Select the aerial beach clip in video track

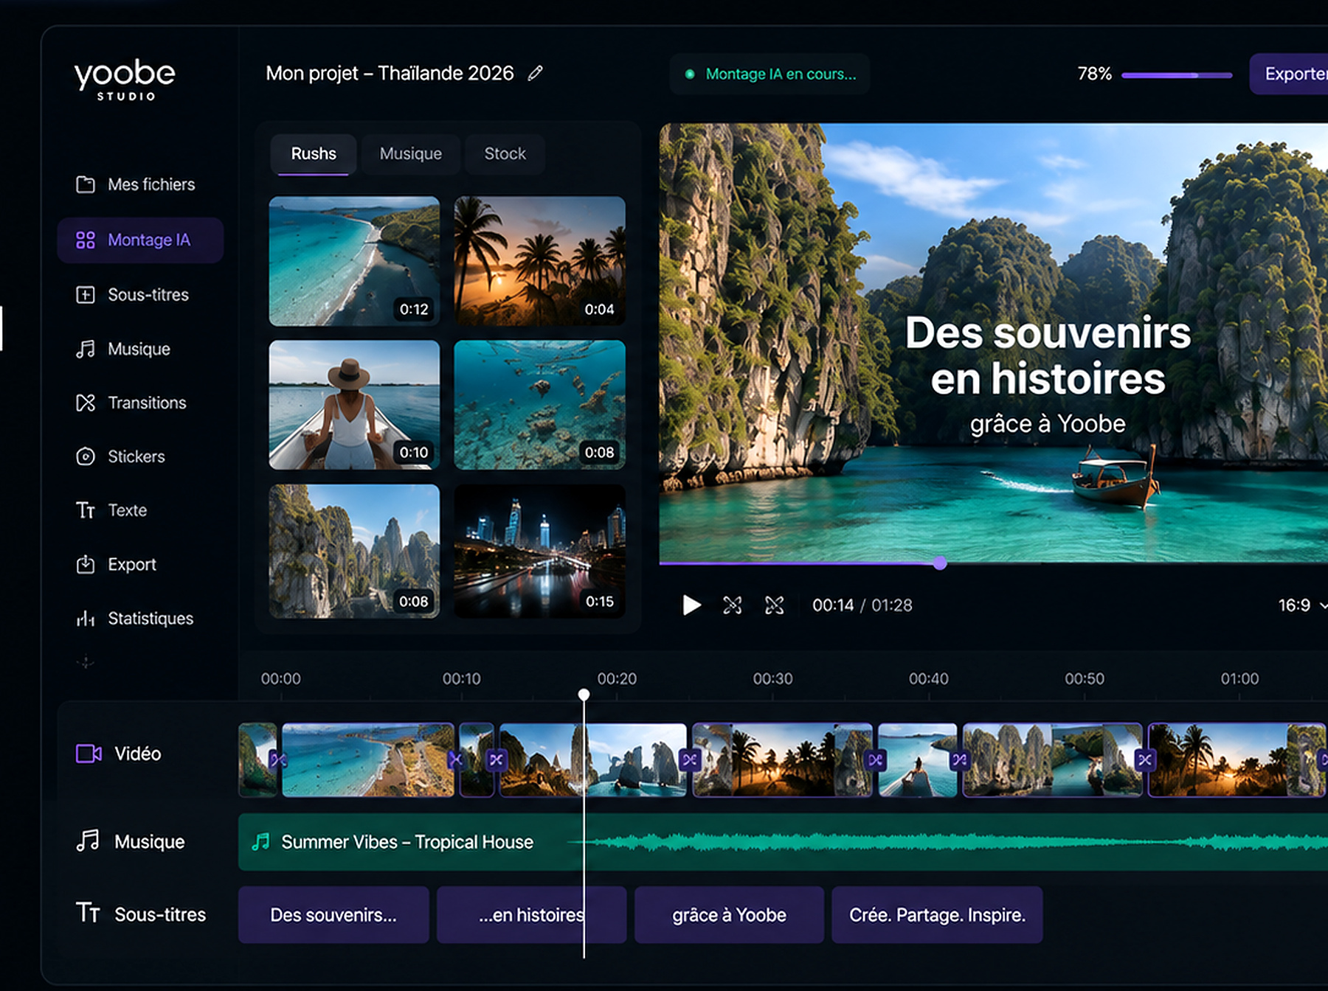pos(368,760)
